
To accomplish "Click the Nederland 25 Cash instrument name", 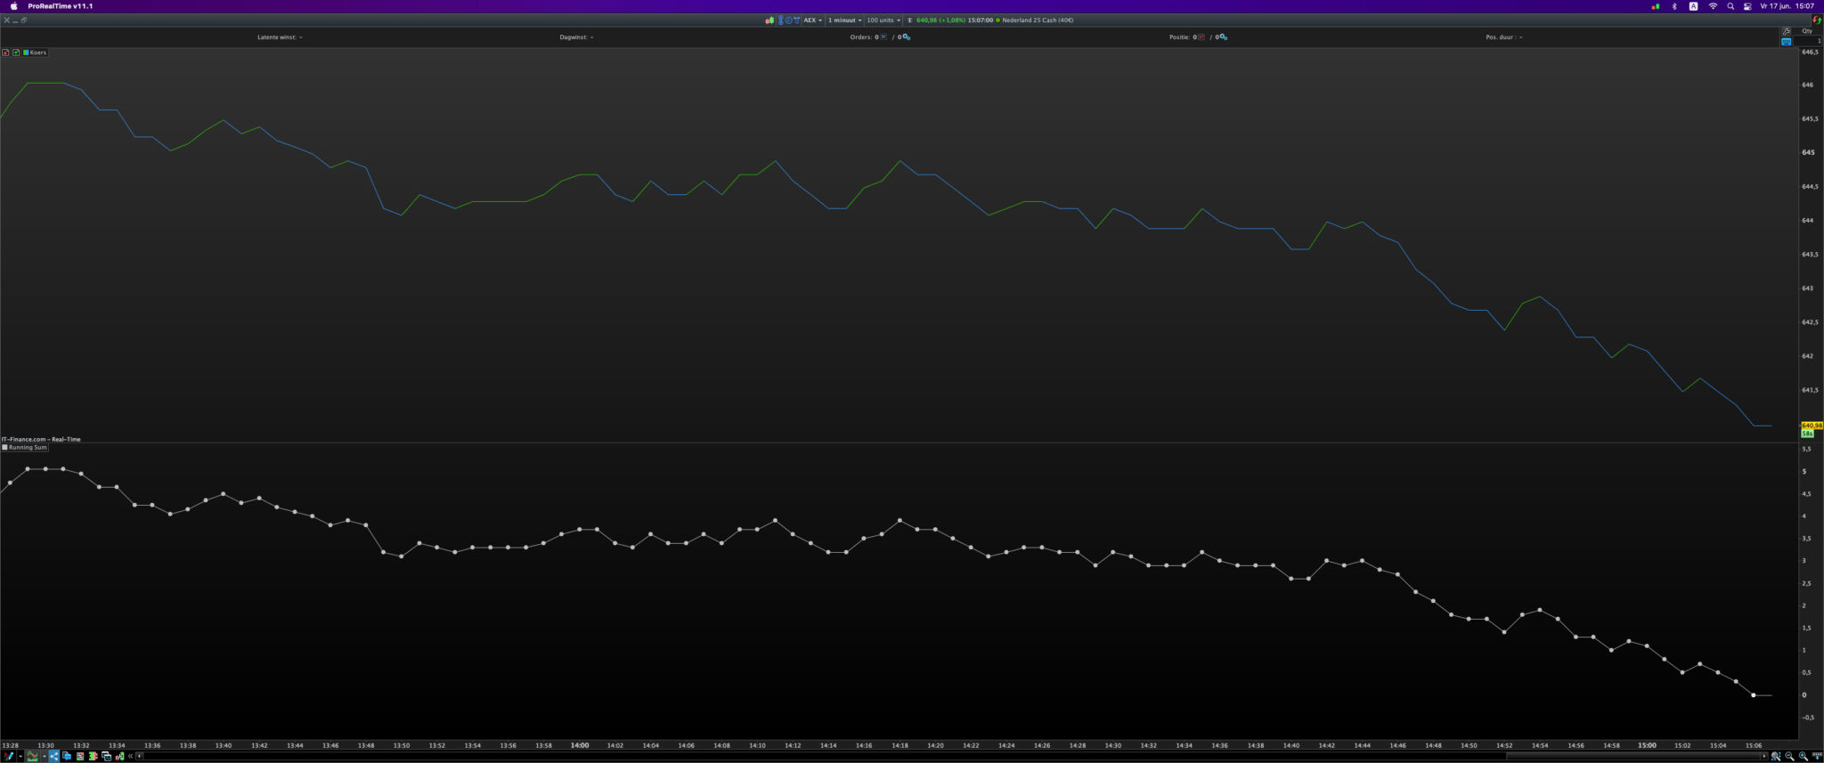I will pos(1038,20).
